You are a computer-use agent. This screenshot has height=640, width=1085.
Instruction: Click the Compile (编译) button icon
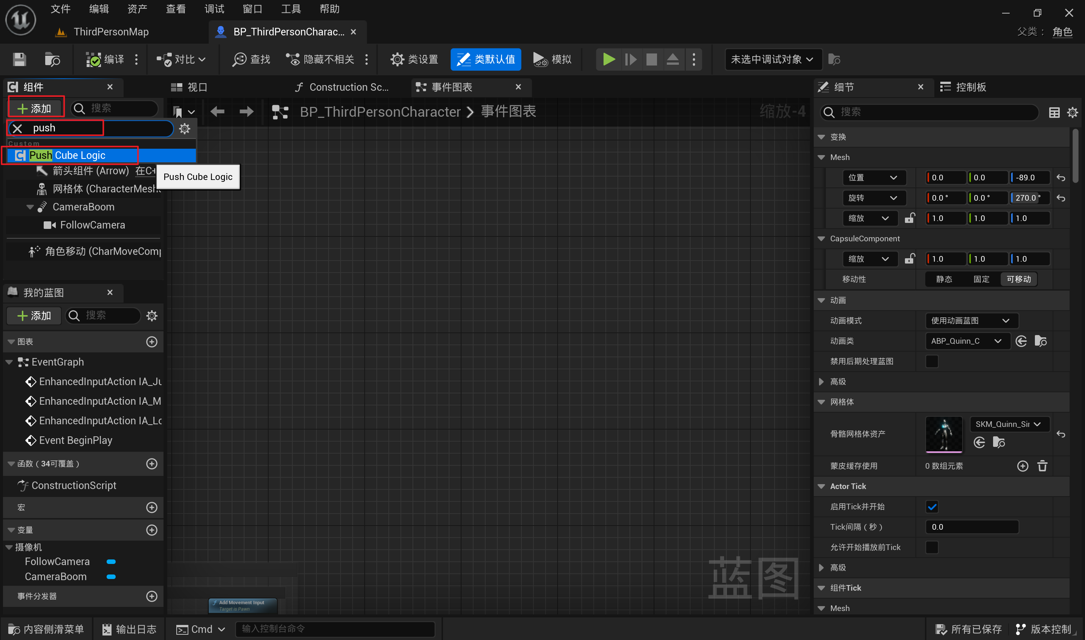[x=93, y=59]
